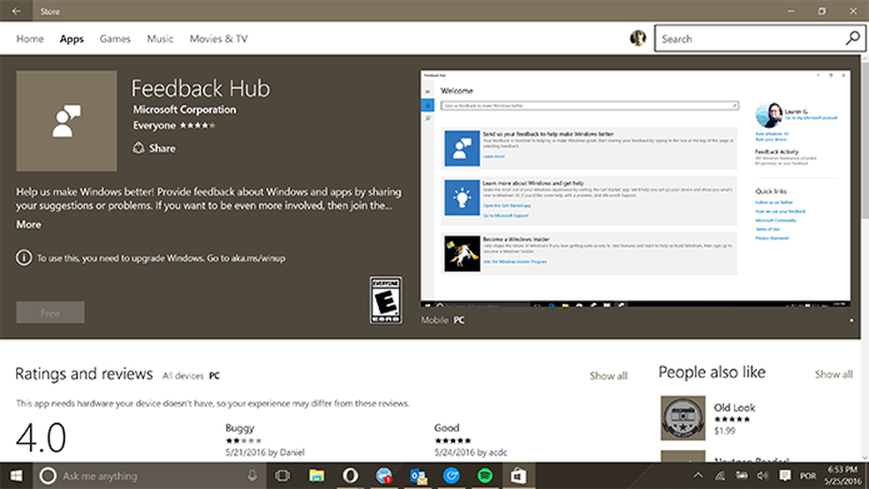This screenshot has height=489, width=869.
Task: Filter reviews by All devices
Action: 183,375
